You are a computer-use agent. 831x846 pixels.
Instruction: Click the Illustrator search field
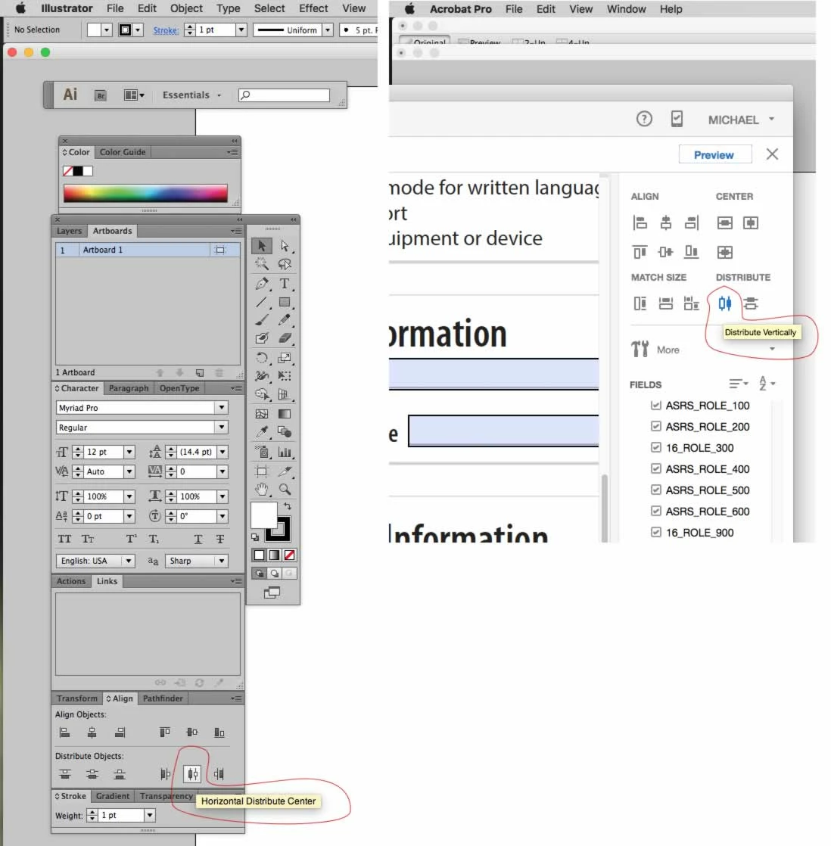284,95
